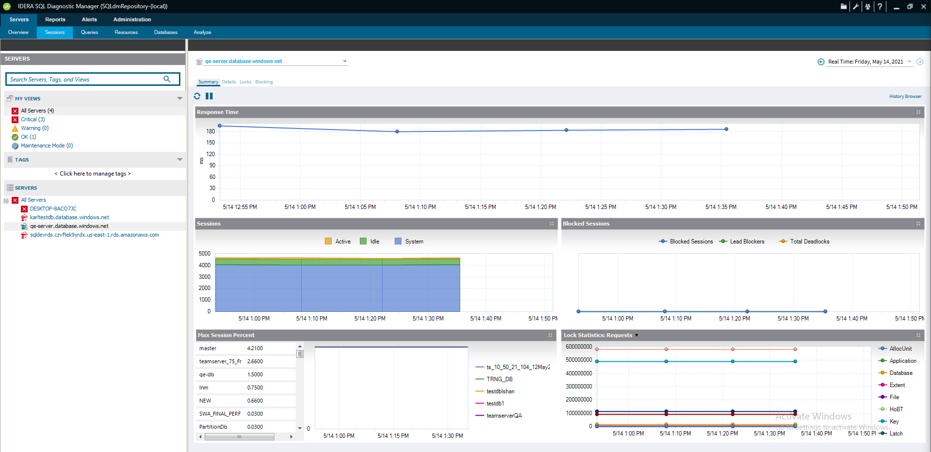Maximize the Response Time chart panel
The image size is (931, 452).
point(918,112)
